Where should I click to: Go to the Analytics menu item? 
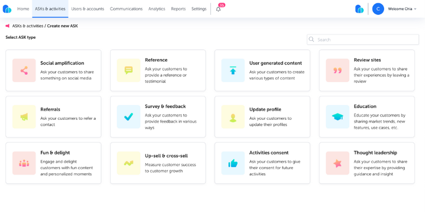157,9
